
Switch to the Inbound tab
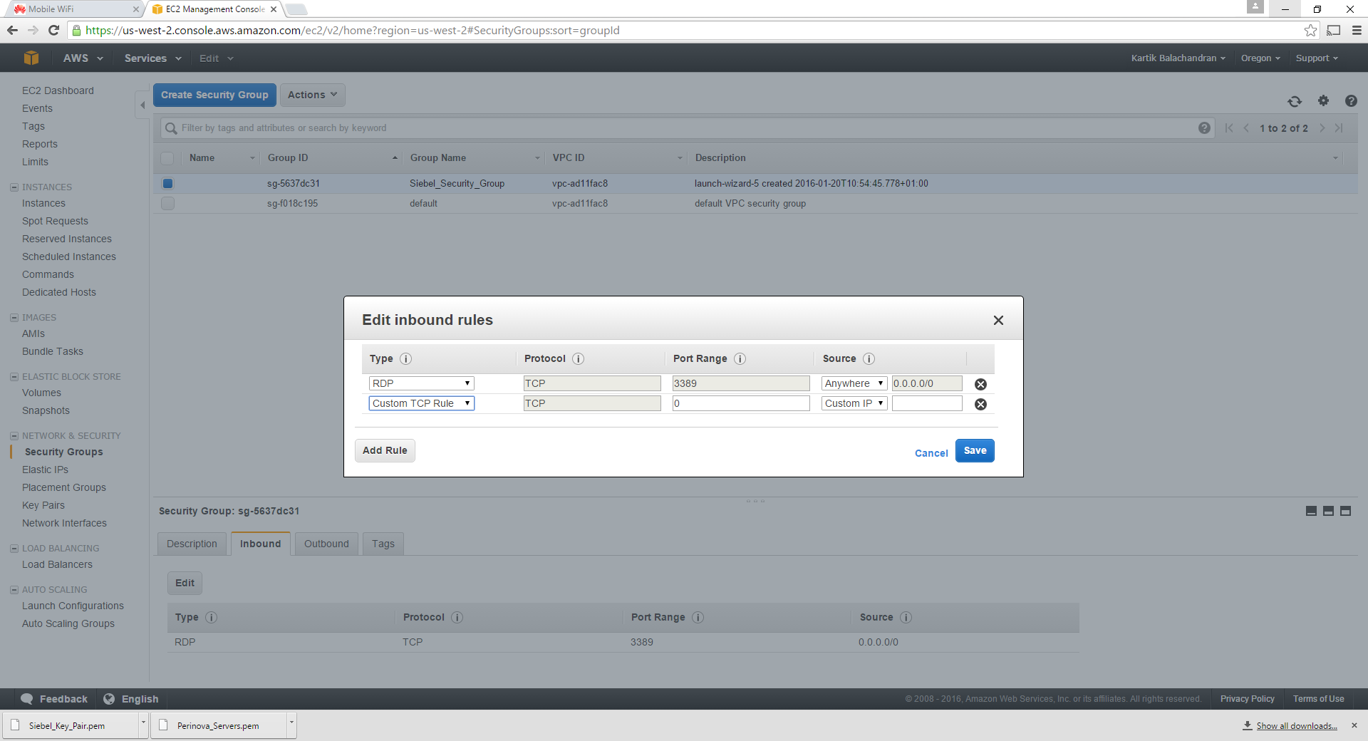[x=260, y=544]
